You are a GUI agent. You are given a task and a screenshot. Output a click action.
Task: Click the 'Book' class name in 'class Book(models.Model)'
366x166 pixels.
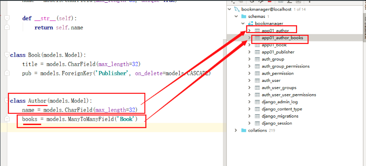click(x=34, y=55)
